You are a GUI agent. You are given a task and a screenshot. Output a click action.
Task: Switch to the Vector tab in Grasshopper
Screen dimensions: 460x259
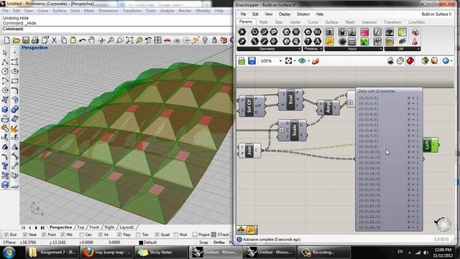295,22
